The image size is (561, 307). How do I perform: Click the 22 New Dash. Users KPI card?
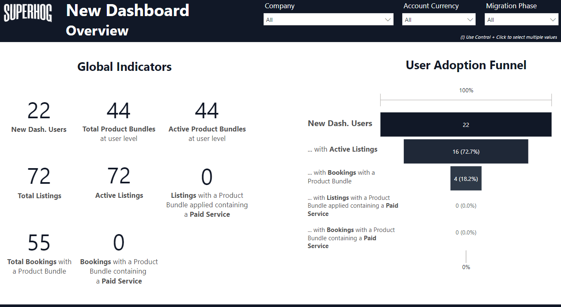click(x=39, y=111)
